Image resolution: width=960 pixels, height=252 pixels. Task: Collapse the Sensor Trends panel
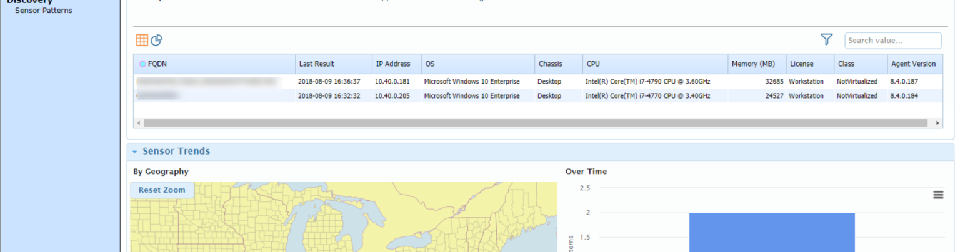pyautogui.click(x=134, y=152)
